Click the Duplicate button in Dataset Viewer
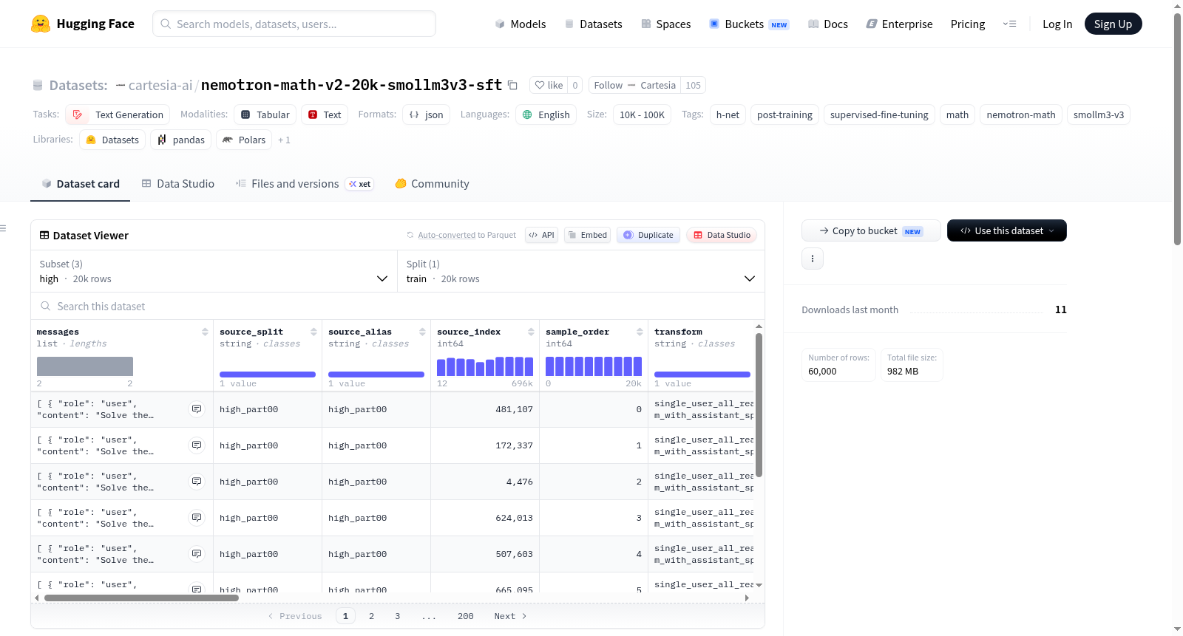This screenshot has width=1183, height=636. click(648, 235)
